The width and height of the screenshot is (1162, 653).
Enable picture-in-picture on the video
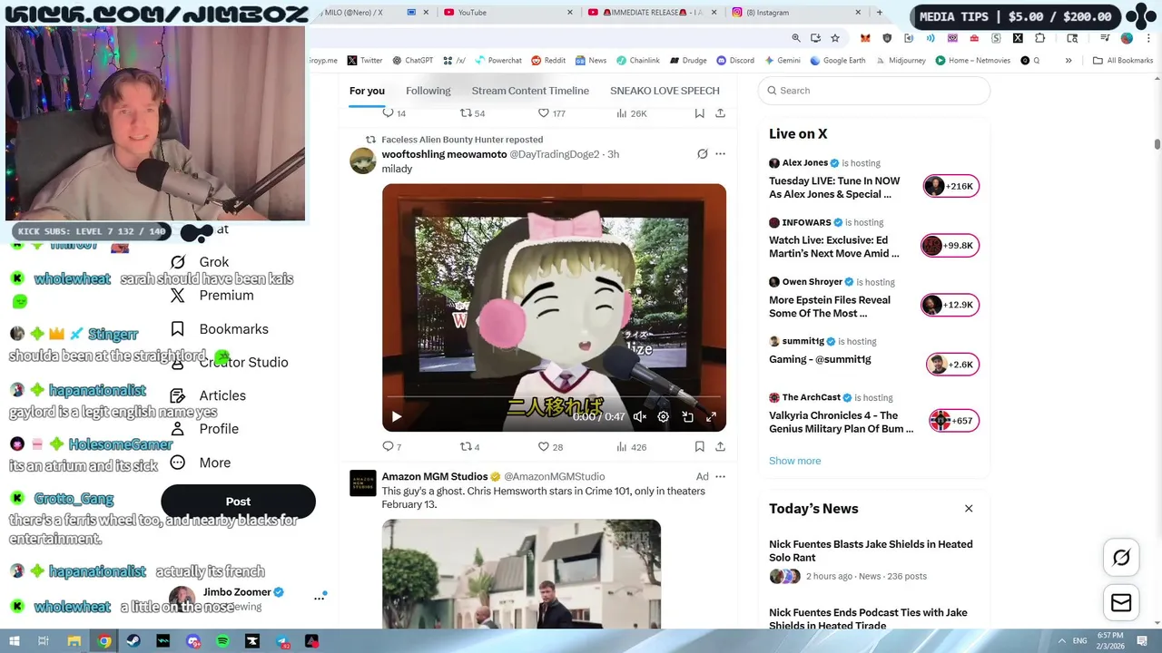tap(687, 417)
